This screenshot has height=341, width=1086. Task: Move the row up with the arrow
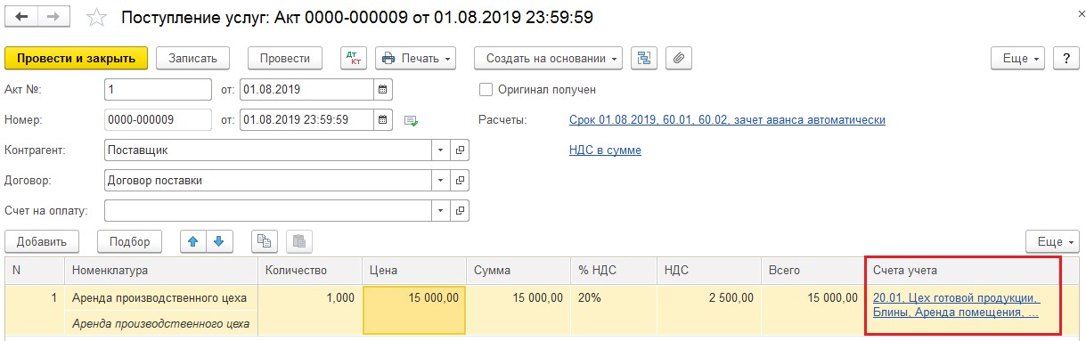pos(193,241)
